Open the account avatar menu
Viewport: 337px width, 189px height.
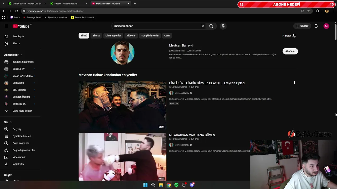pyautogui.click(x=326, y=26)
